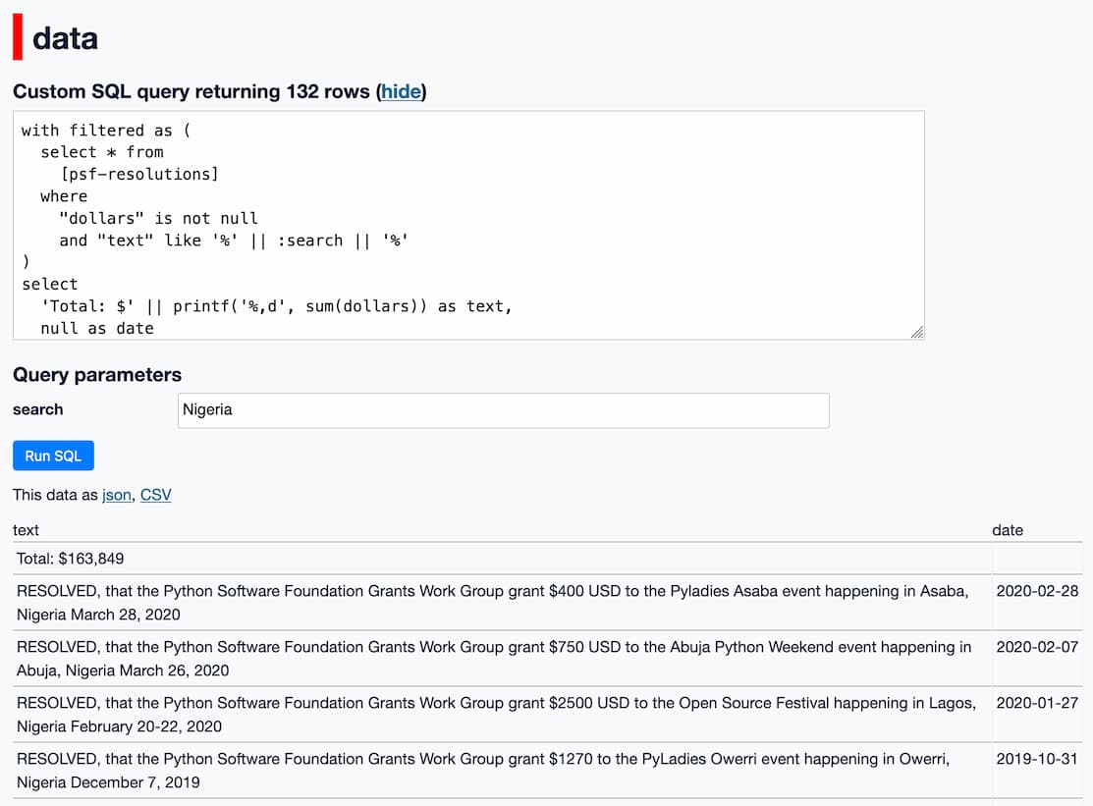The height and width of the screenshot is (806, 1093).
Task: Click the date cell 2019-10-31
Action: click(x=1037, y=758)
